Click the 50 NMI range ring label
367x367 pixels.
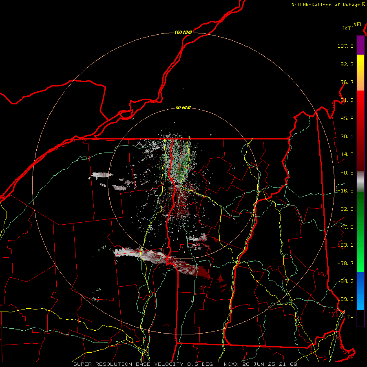(x=183, y=108)
